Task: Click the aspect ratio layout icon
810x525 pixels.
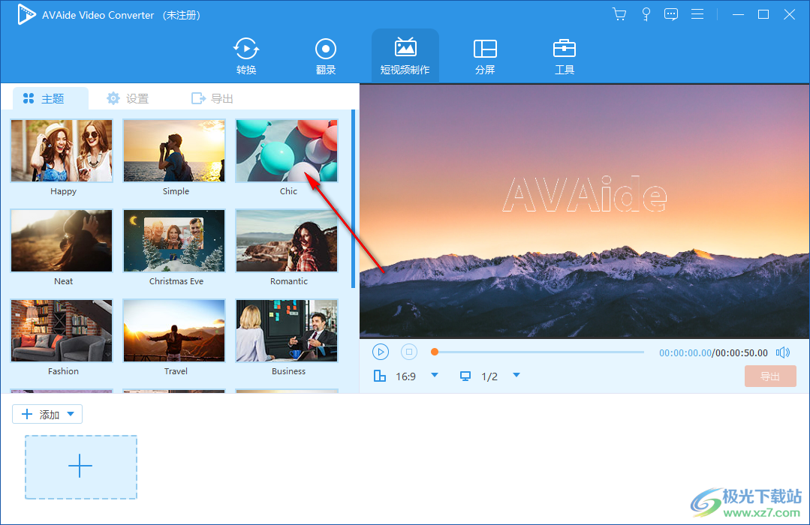Action: 380,376
